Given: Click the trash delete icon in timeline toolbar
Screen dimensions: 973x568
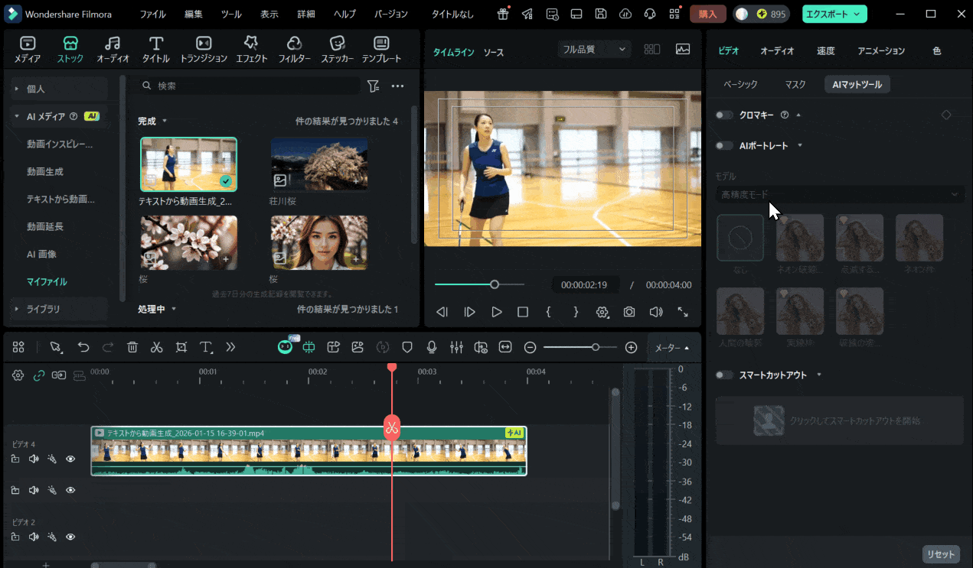Looking at the screenshot, I should coord(132,347).
